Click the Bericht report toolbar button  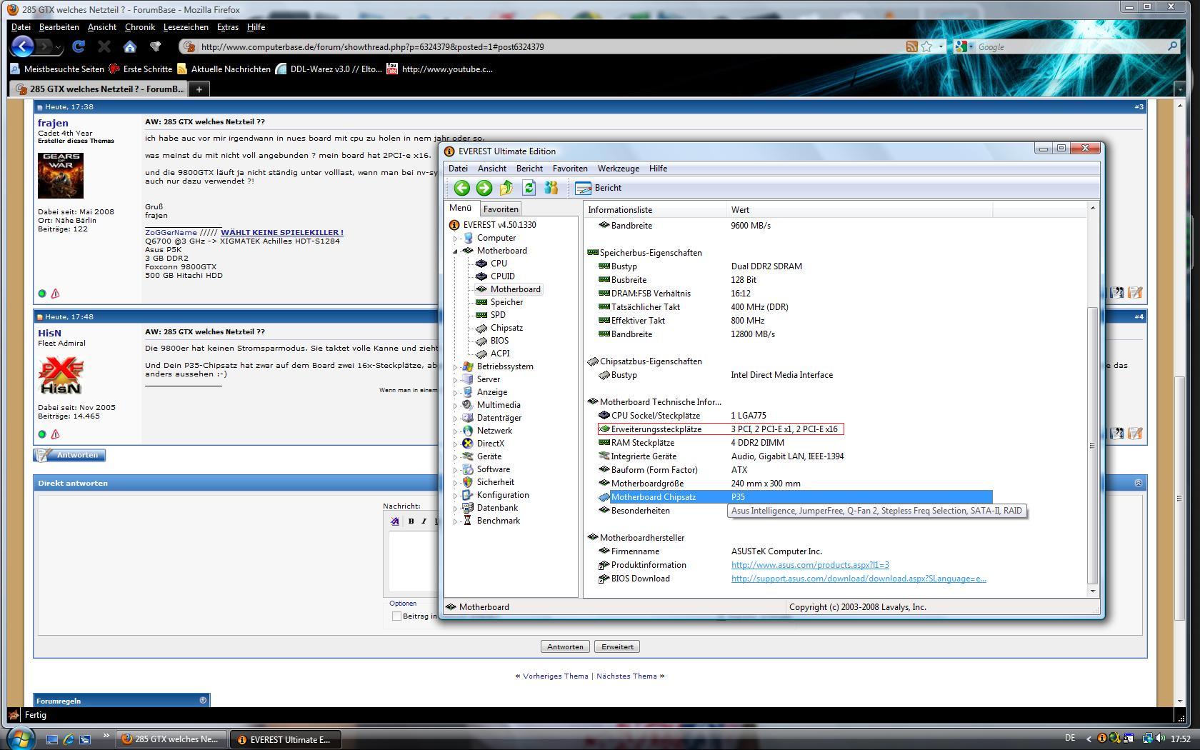(x=599, y=188)
